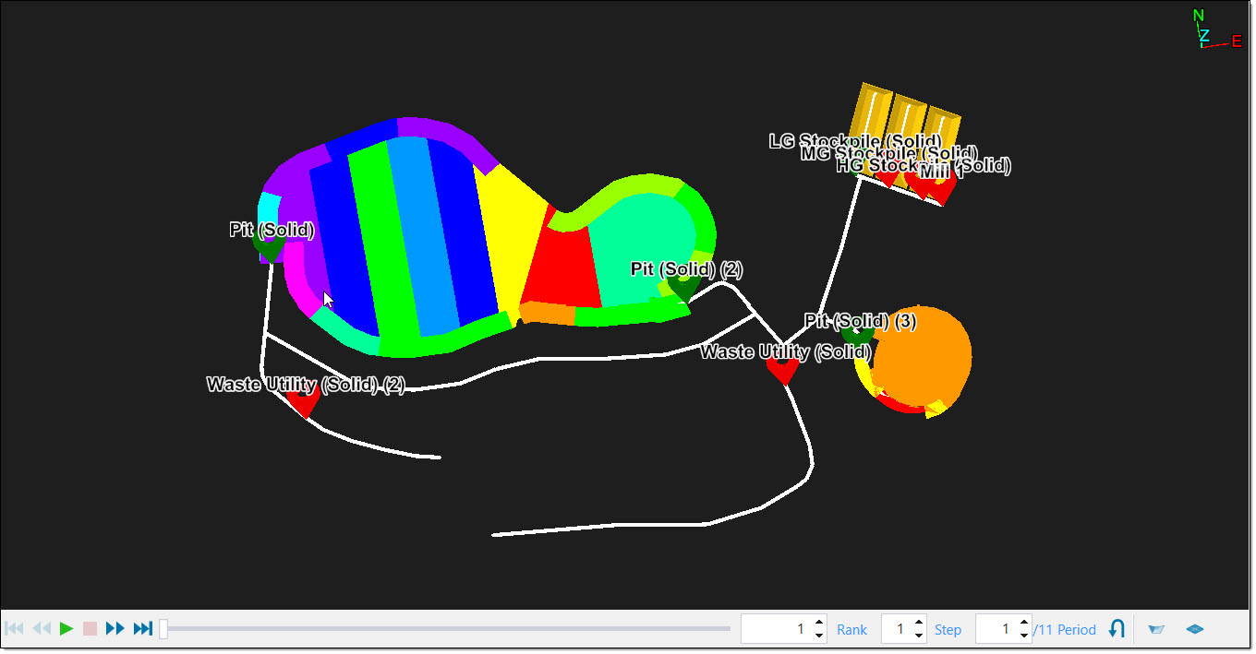Click the flat surface layer icon

[x=1195, y=629]
